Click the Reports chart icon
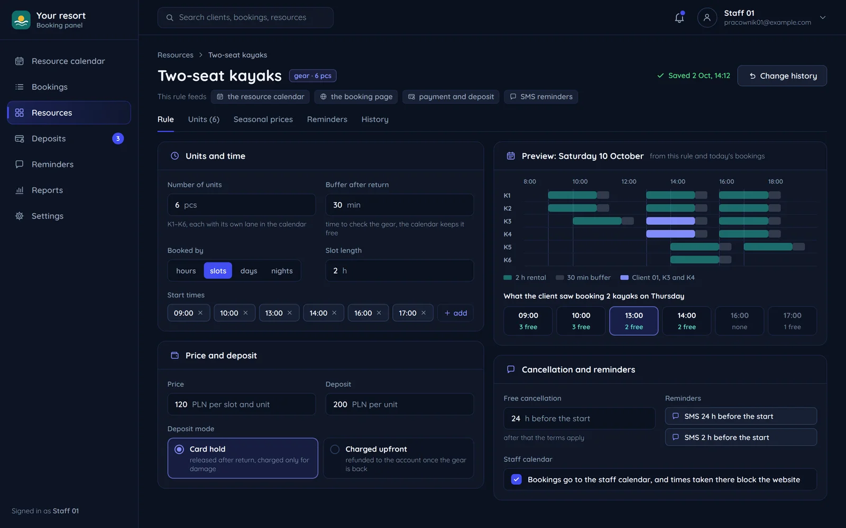This screenshot has height=528, width=846. click(20, 190)
